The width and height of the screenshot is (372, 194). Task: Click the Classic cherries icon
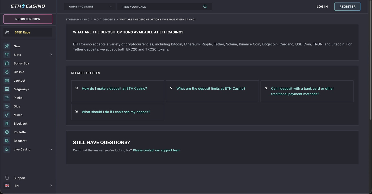(x=7, y=72)
